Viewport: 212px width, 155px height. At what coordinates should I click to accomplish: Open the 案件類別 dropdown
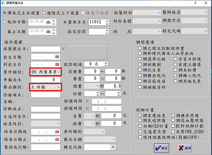click(58, 72)
